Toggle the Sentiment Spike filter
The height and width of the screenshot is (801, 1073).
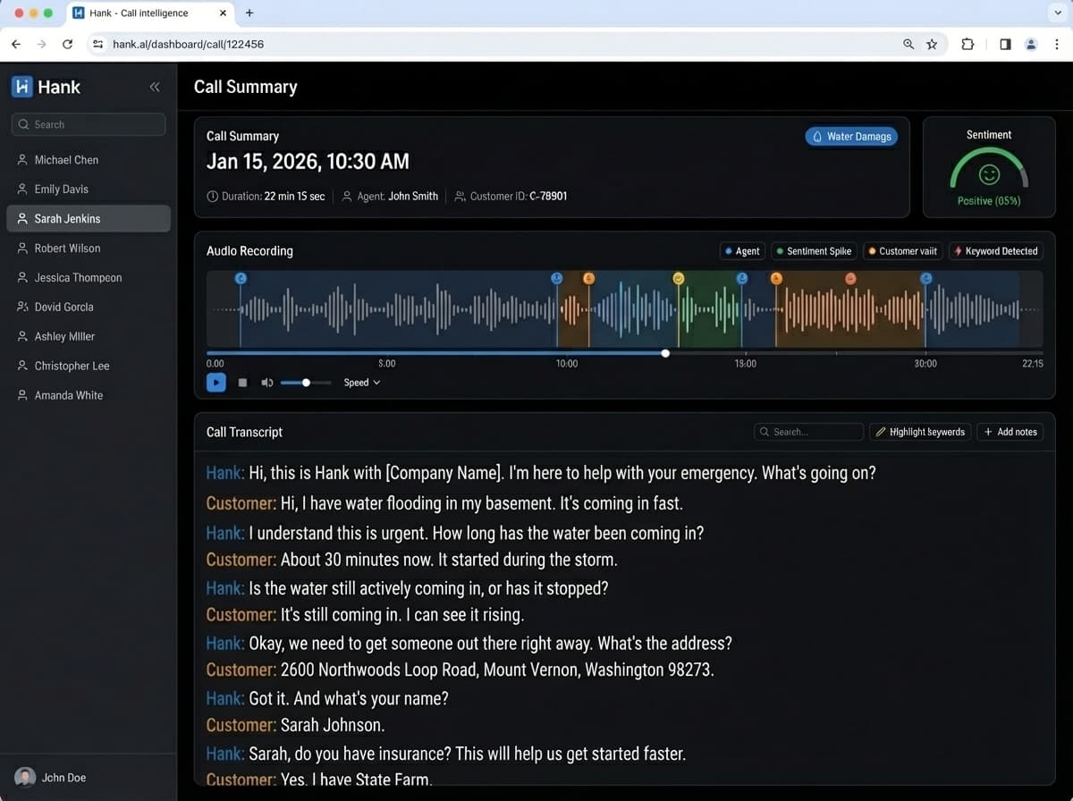814,251
